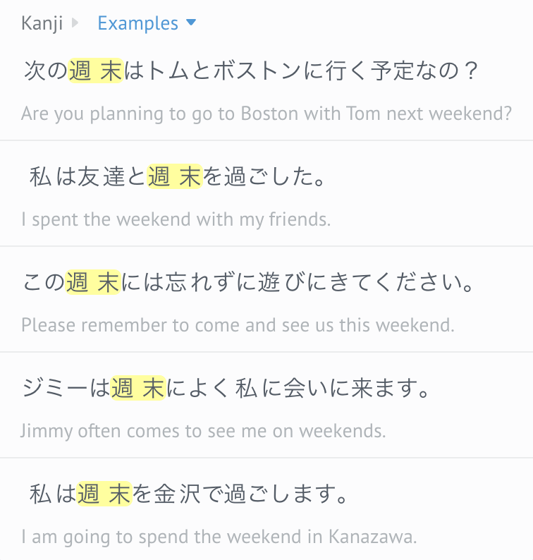Click the gray arrow next to Kanji
Screen dimensions: 533x560
76,23
